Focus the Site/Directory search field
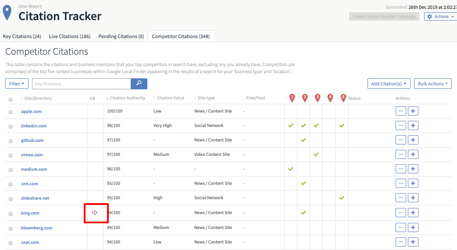457x250 pixels. (x=81, y=84)
